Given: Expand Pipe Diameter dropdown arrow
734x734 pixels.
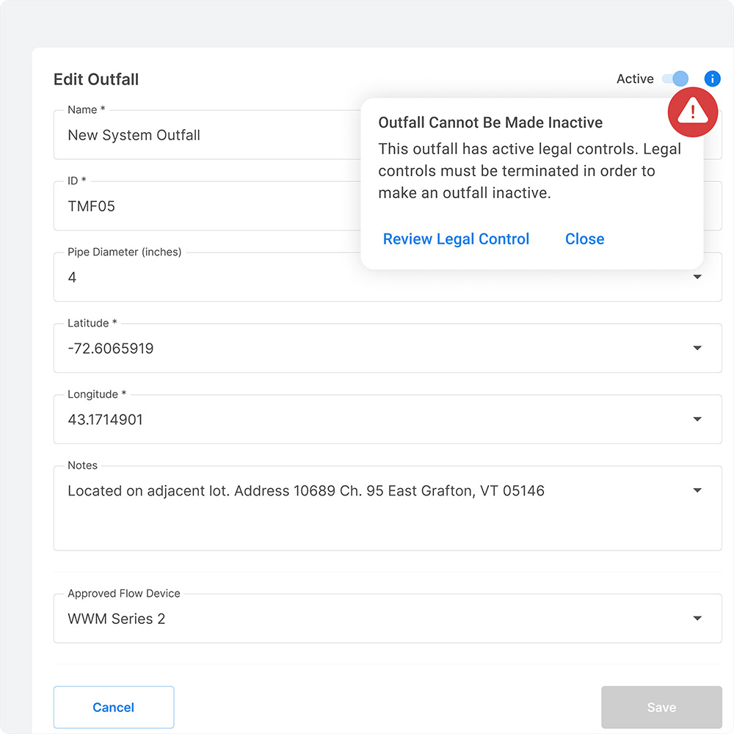Looking at the screenshot, I should (x=697, y=277).
